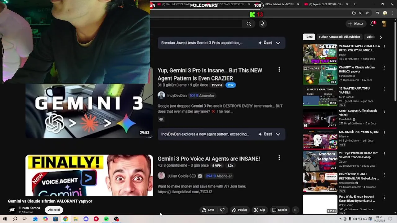This screenshot has width=397, height=223.
Task: Open the Gemini 3 video thumbnail 29:53
Action: [x=89, y=111]
